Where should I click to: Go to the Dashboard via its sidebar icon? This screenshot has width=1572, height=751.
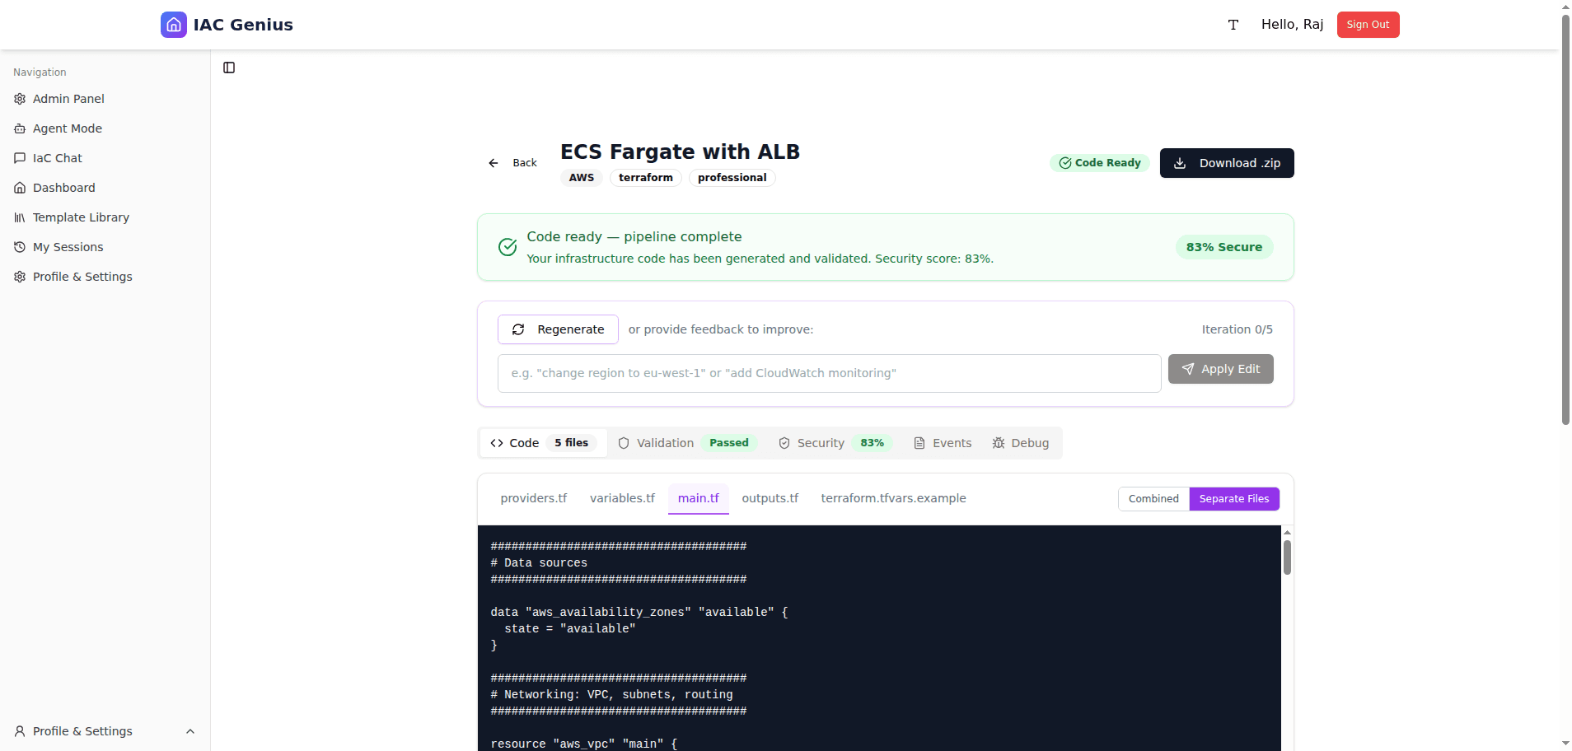pos(63,187)
